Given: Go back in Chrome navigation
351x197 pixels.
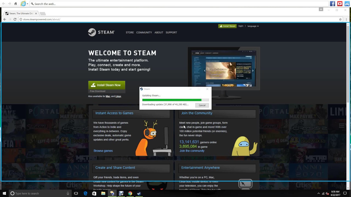Looking at the screenshot, I should tap(5, 19).
